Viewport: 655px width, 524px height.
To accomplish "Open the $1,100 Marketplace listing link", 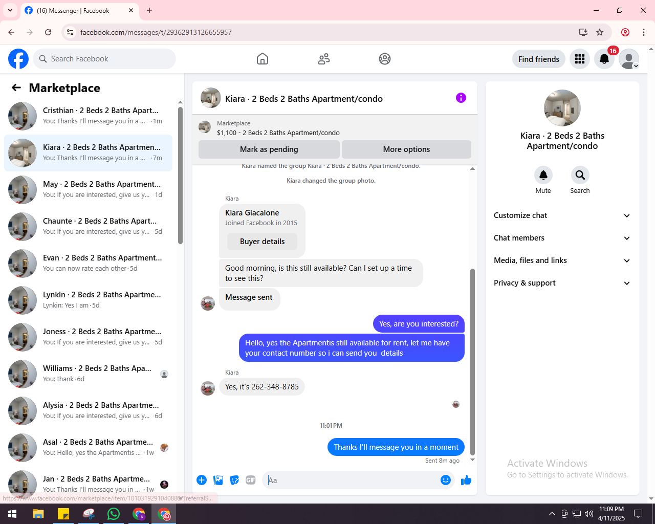I will point(278,133).
